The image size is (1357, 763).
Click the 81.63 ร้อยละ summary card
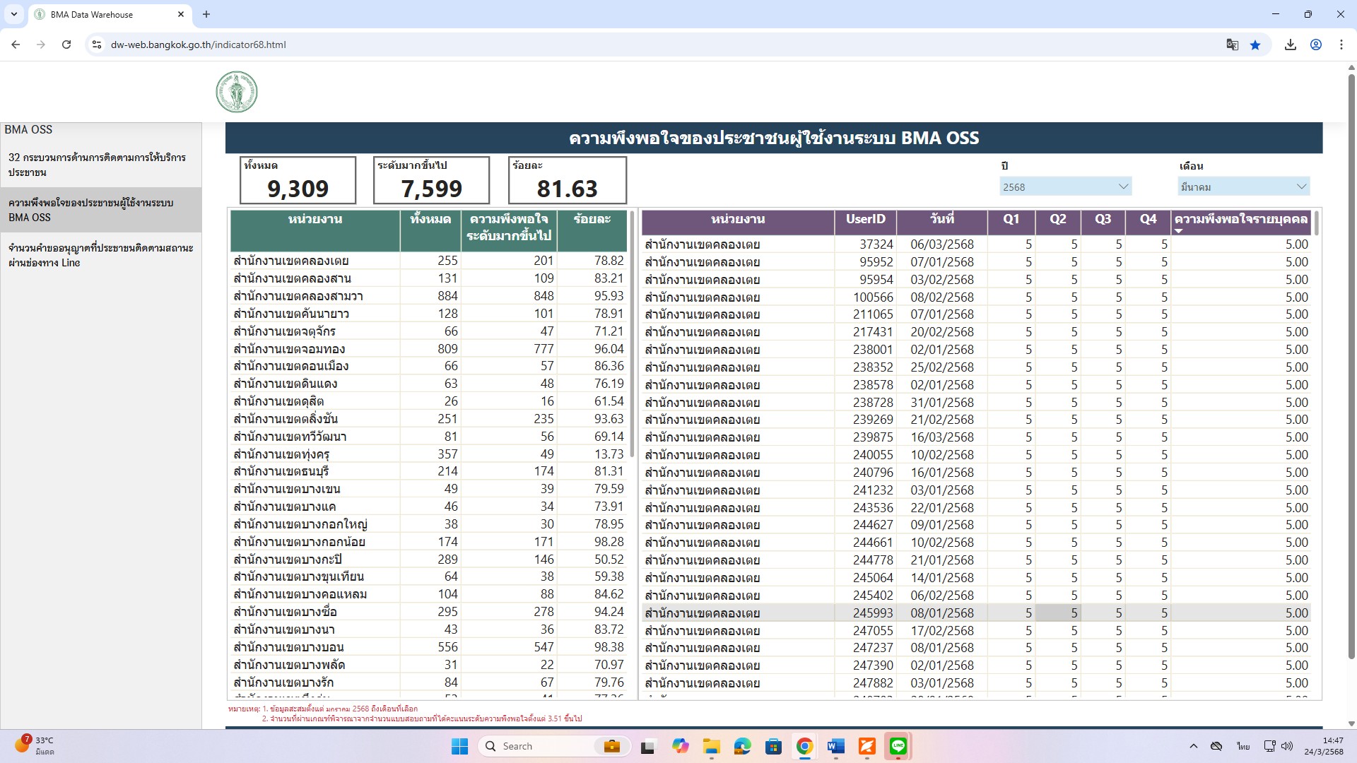pos(567,180)
